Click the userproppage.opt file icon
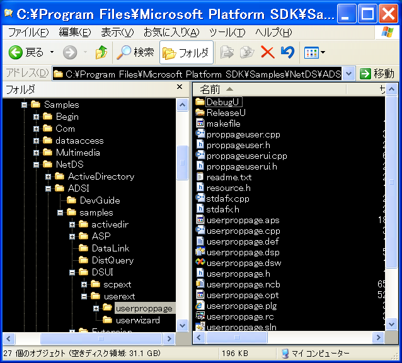 click(x=200, y=295)
